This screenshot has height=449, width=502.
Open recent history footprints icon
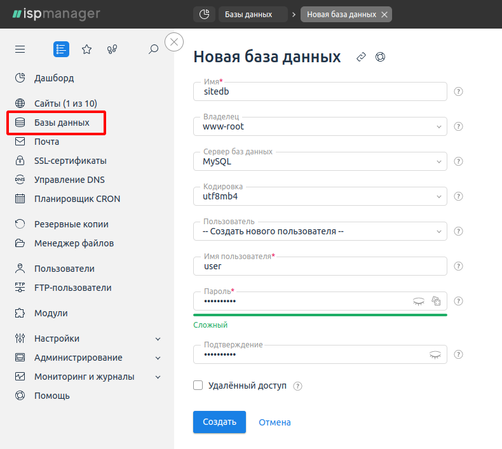112,50
